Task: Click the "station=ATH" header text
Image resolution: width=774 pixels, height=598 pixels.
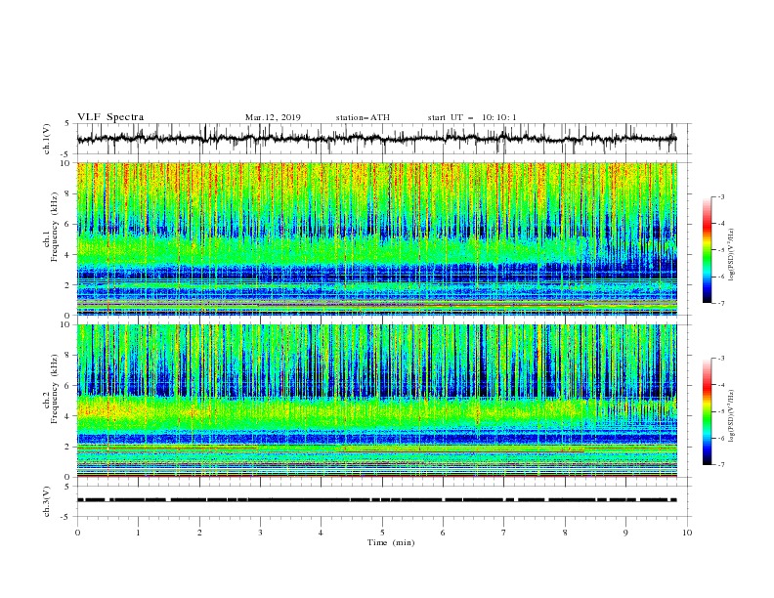Action: pyautogui.click(x=363, y=117)
